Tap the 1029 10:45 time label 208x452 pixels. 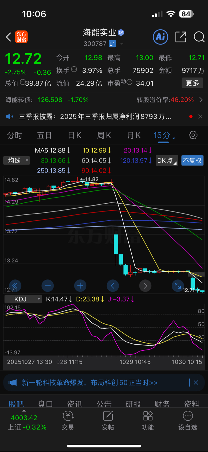tap(135, 362)
